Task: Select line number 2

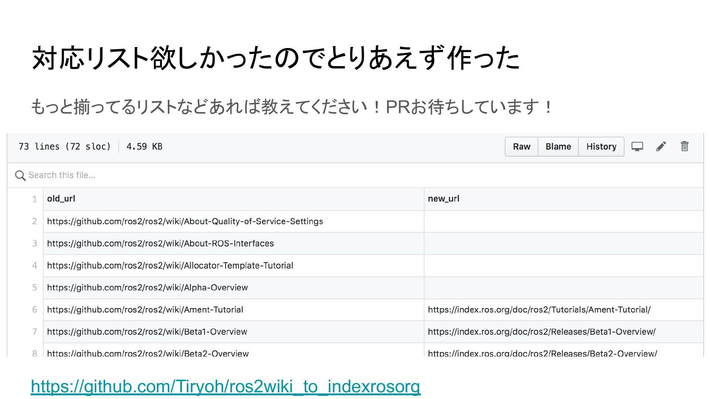Action: pyautogui.click(x=34, y=221)
